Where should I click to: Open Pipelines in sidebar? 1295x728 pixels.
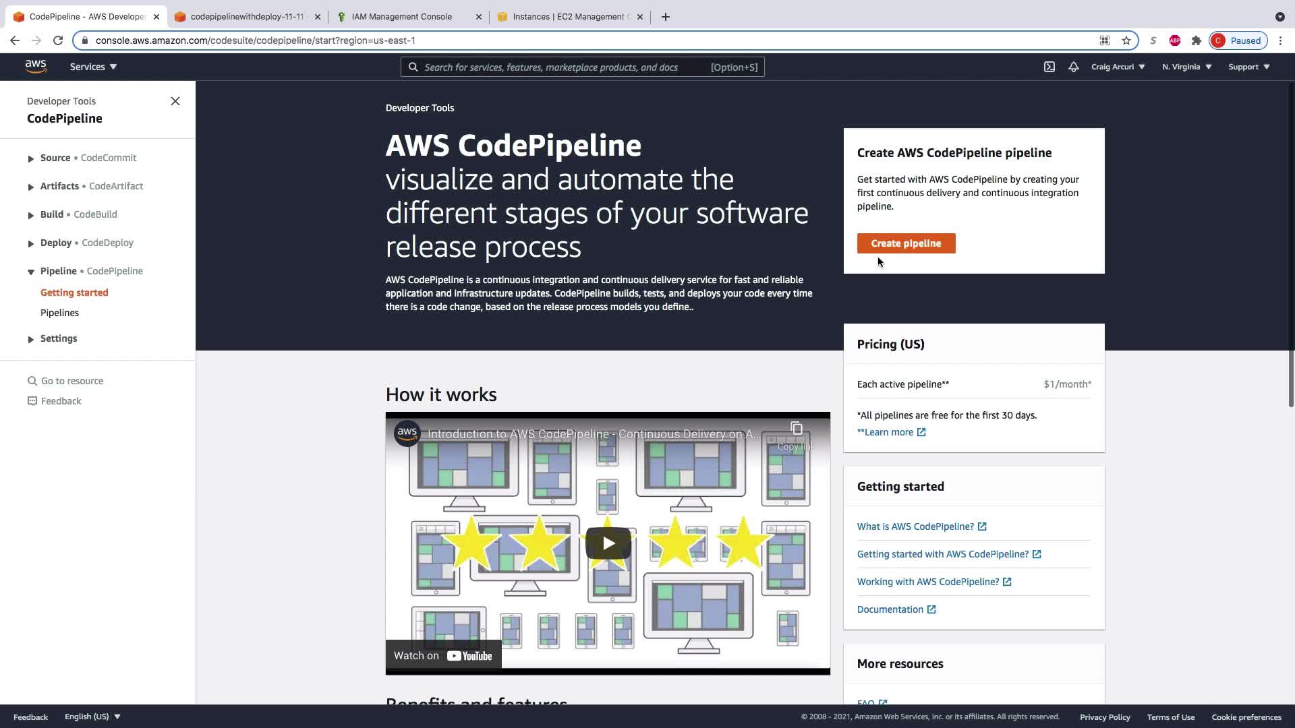[x=59, y=313]
